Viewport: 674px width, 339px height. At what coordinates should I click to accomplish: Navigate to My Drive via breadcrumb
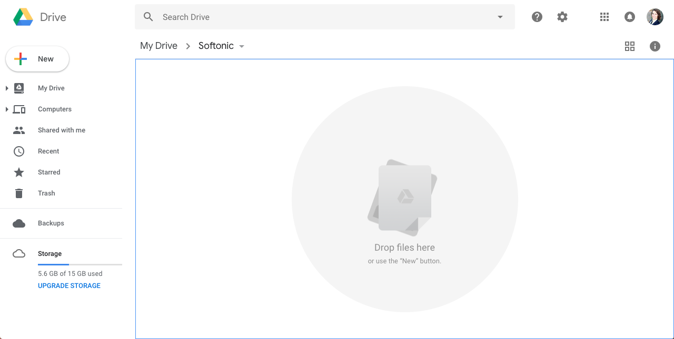(x=158, y=46)
